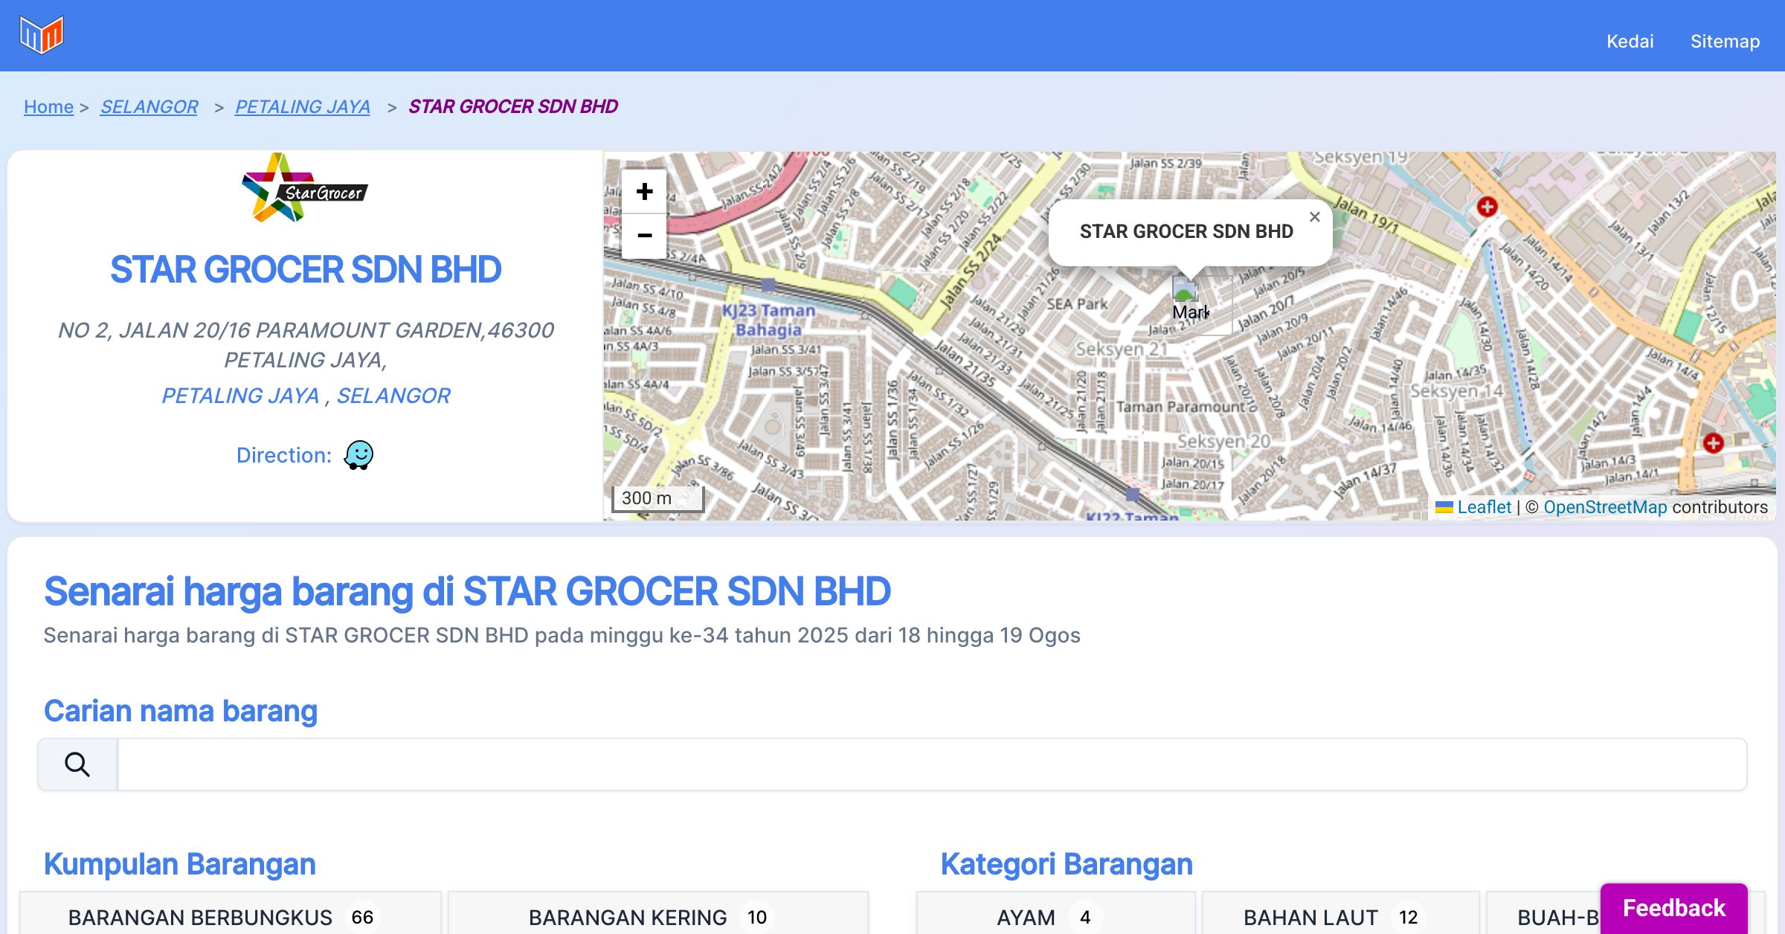The height and width of the screenshot is (934, 1785).
Task: Click the Star Grocer logo image
Action: pyautogui.click(x=305, y=188)
